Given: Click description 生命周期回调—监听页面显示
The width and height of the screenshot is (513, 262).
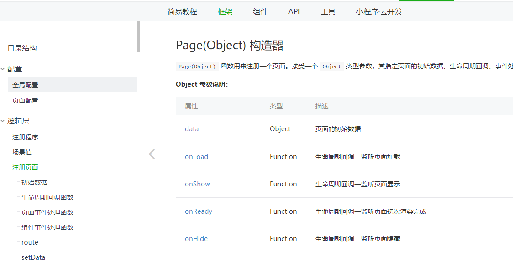Looking at the screenshot, I should 358,184.
